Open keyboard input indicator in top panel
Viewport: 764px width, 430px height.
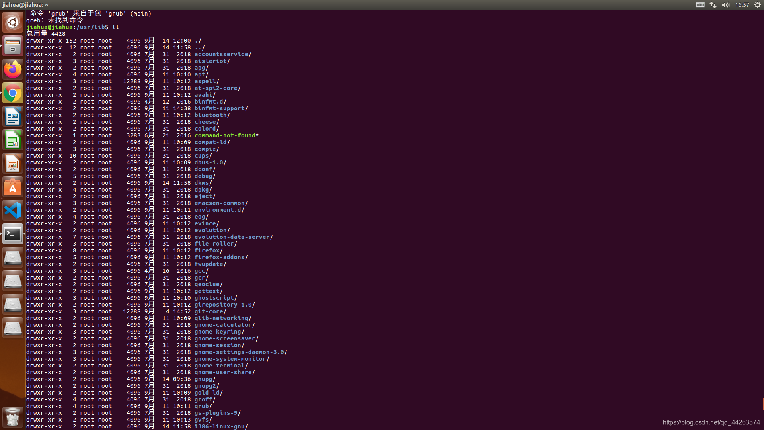click(700, 5)
